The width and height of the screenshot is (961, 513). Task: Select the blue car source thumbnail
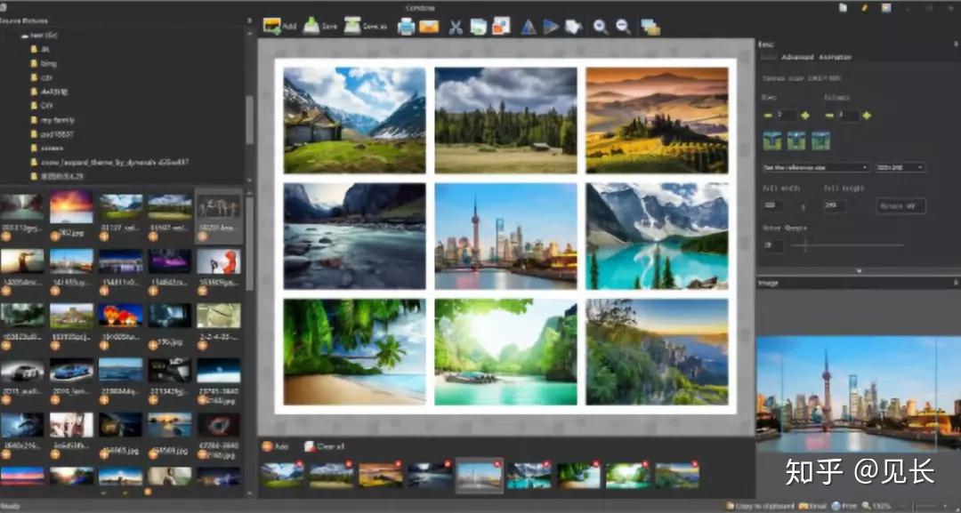pyautogui.click(x=71, y=371)
